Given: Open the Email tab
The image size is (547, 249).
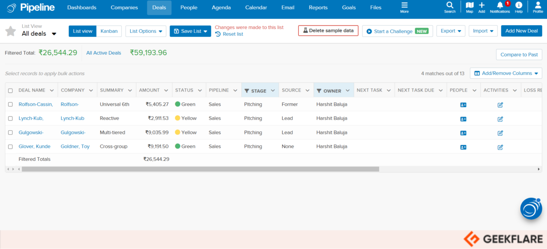Looking at the screenshot, I should coord(288,7).
